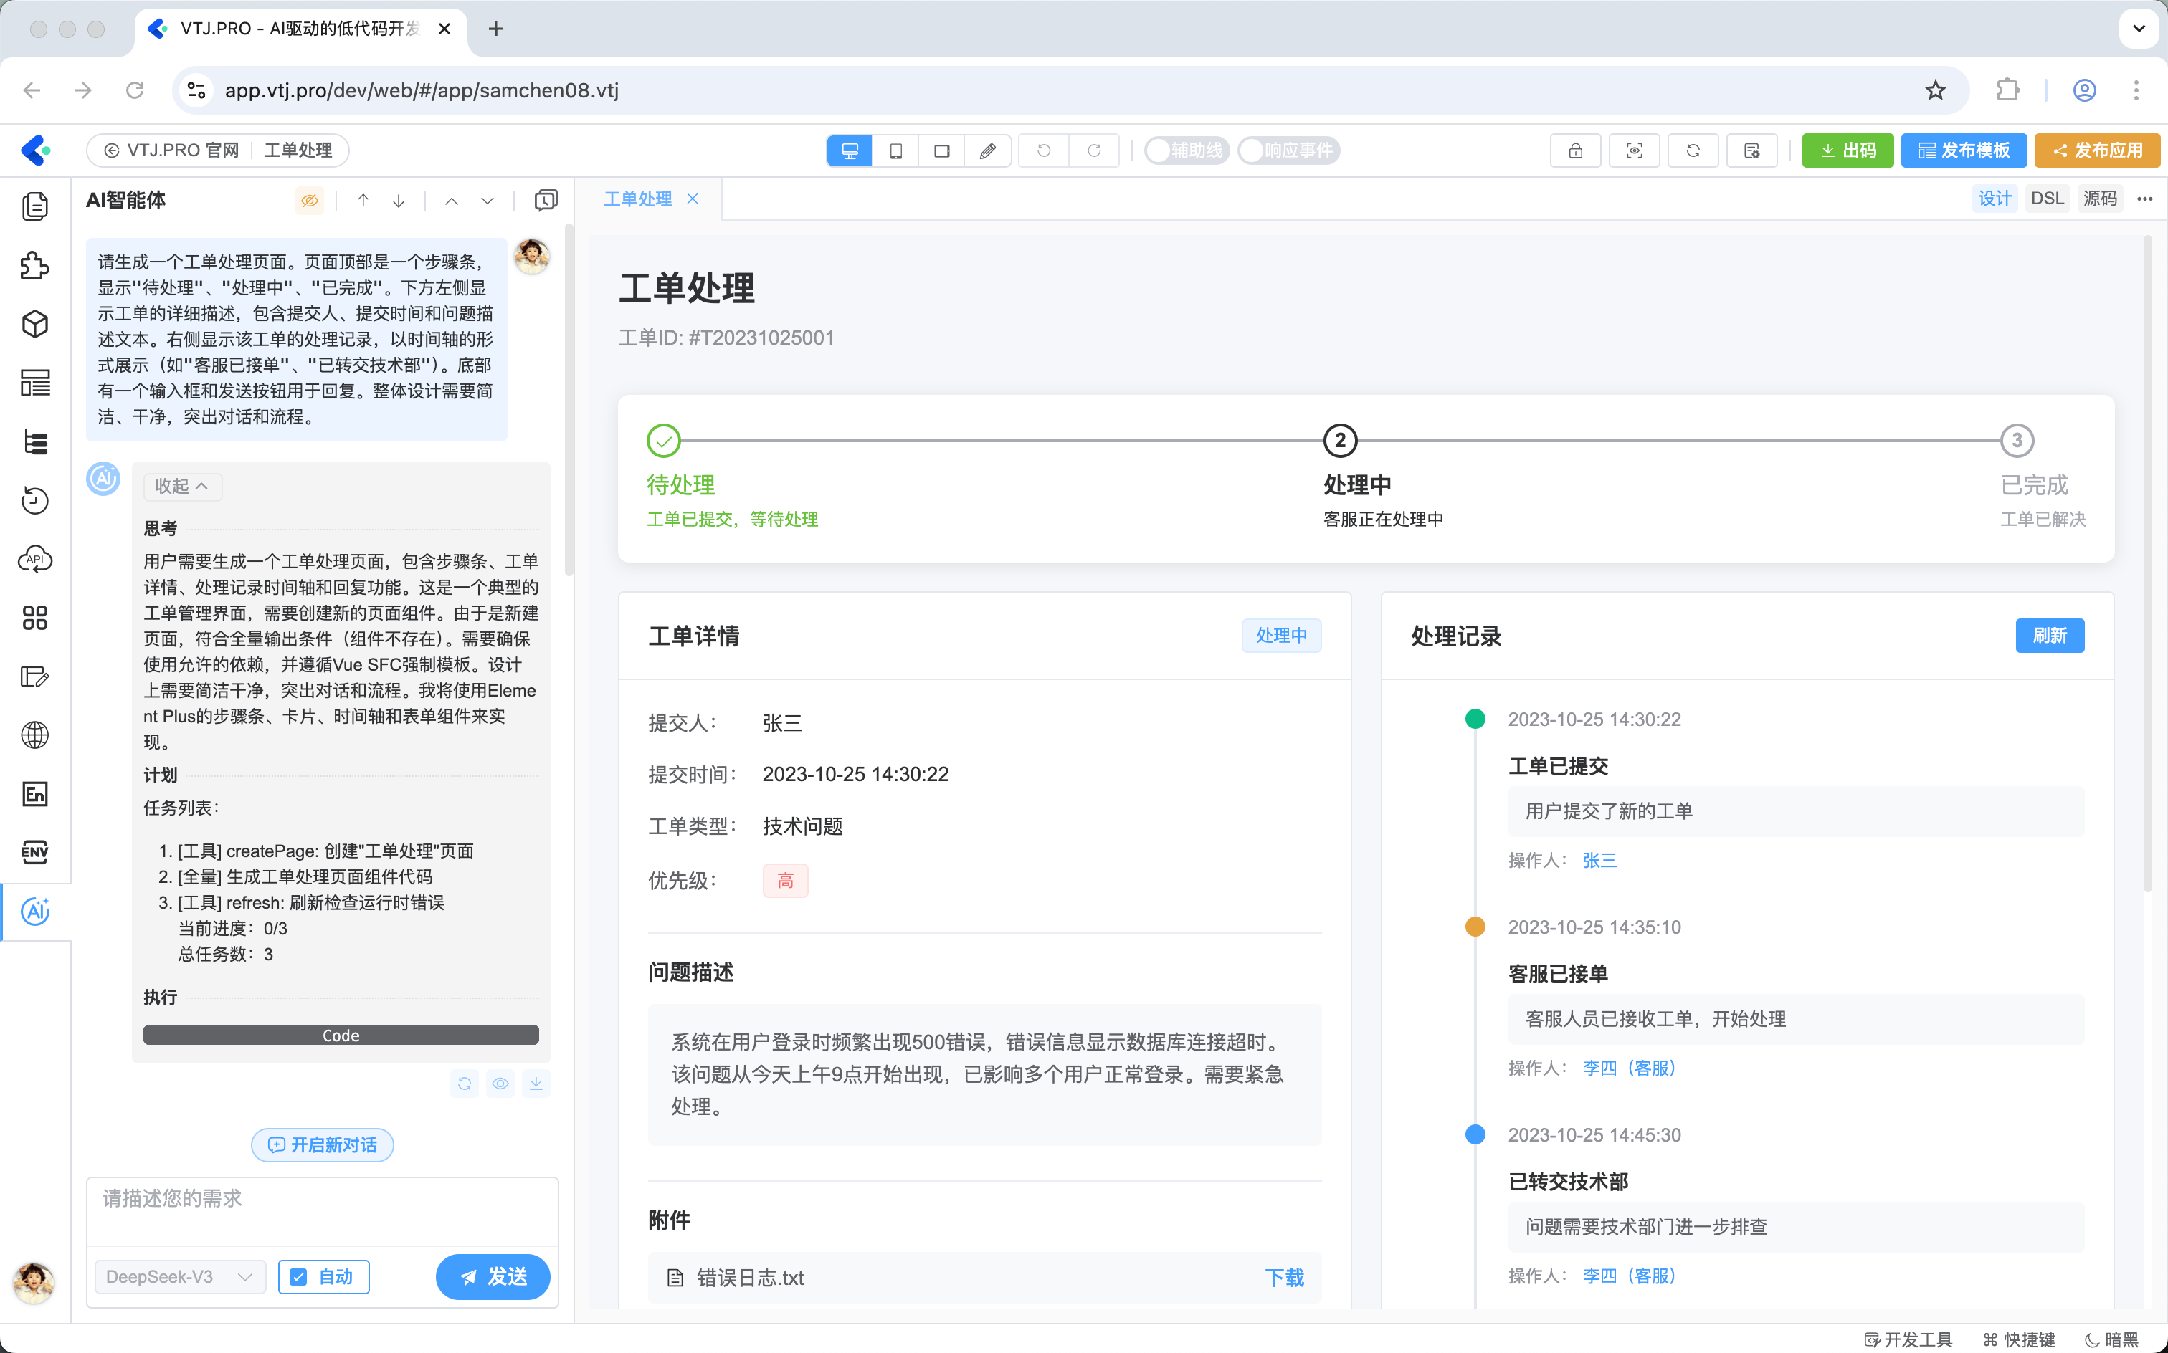Uncheck the 自动 checkbox
The width and height of the screenshot is (2168, 1353).
coord(300,1276)
